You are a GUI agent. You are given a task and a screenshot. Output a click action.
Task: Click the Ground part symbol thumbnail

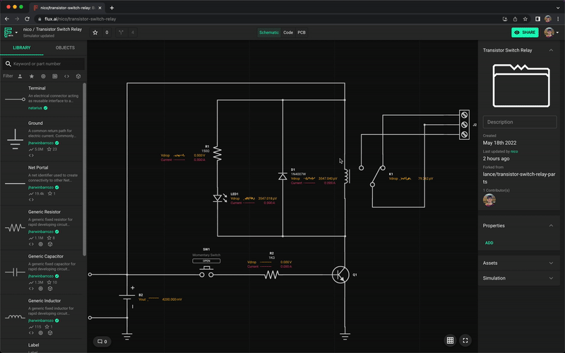15,139
